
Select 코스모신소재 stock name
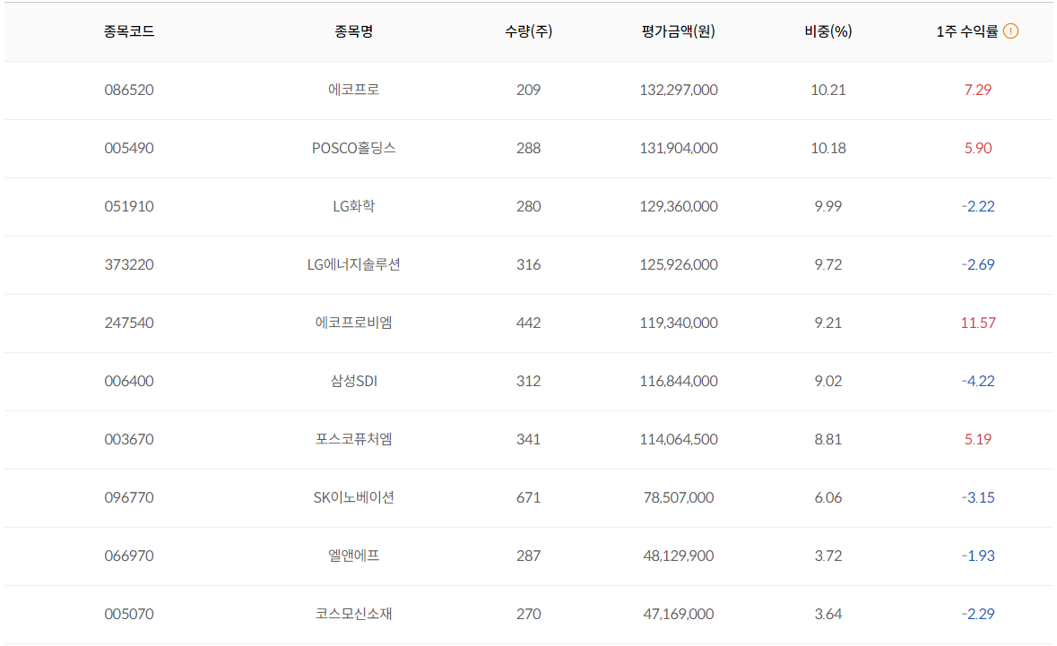click(354, 615)
